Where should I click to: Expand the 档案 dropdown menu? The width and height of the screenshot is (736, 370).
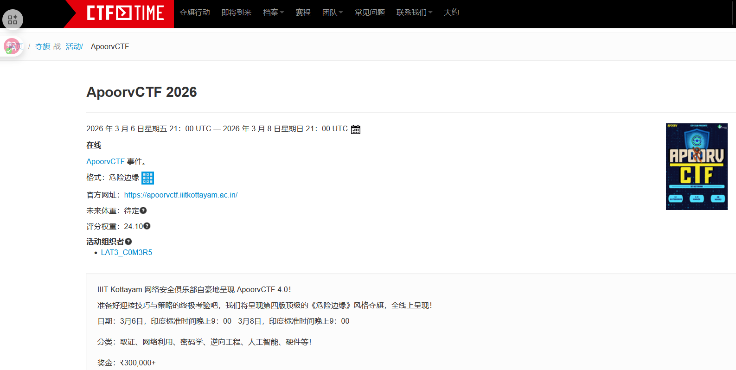coord(273,13)
